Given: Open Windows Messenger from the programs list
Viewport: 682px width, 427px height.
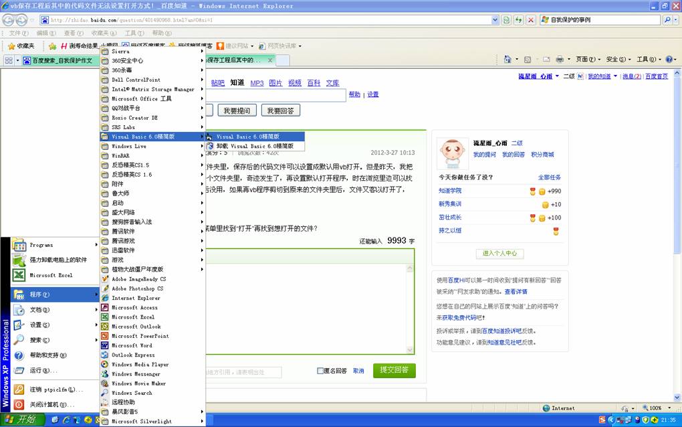Looking at the screenshot, I should pos(152,374).
